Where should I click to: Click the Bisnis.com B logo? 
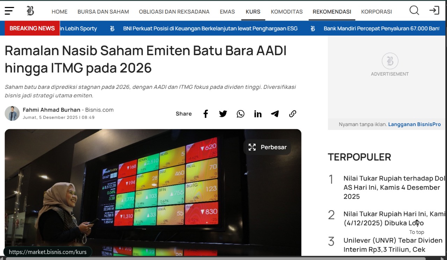(30, 11)
